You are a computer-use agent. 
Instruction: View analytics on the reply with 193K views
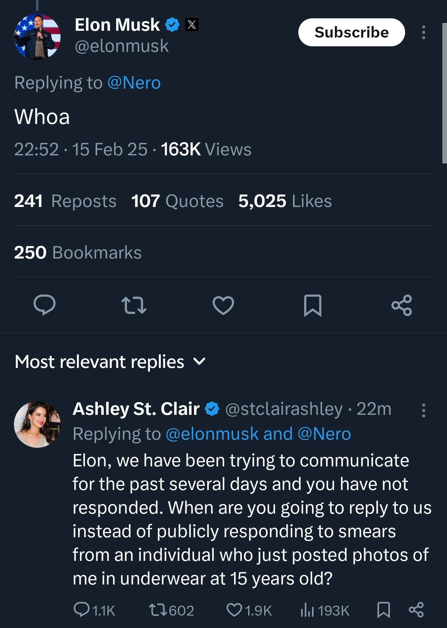click(307, 610)
